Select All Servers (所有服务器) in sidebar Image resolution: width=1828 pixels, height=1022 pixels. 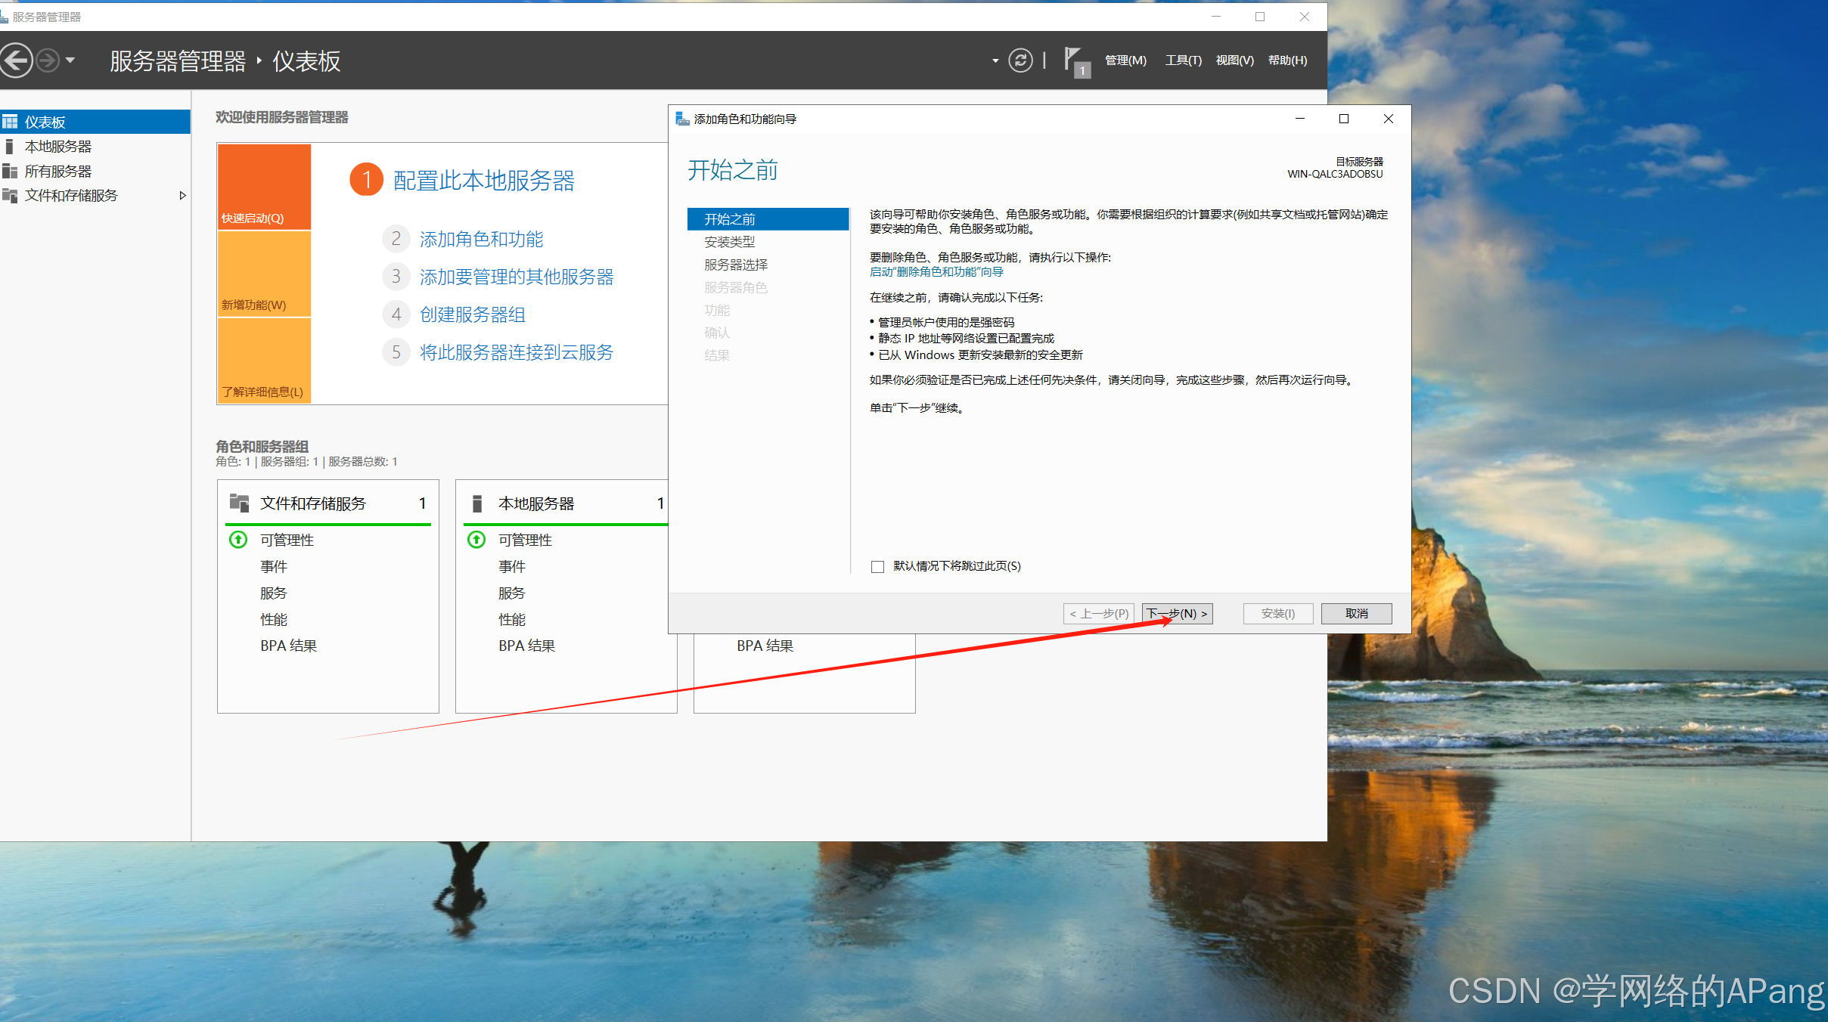[57, 172]
